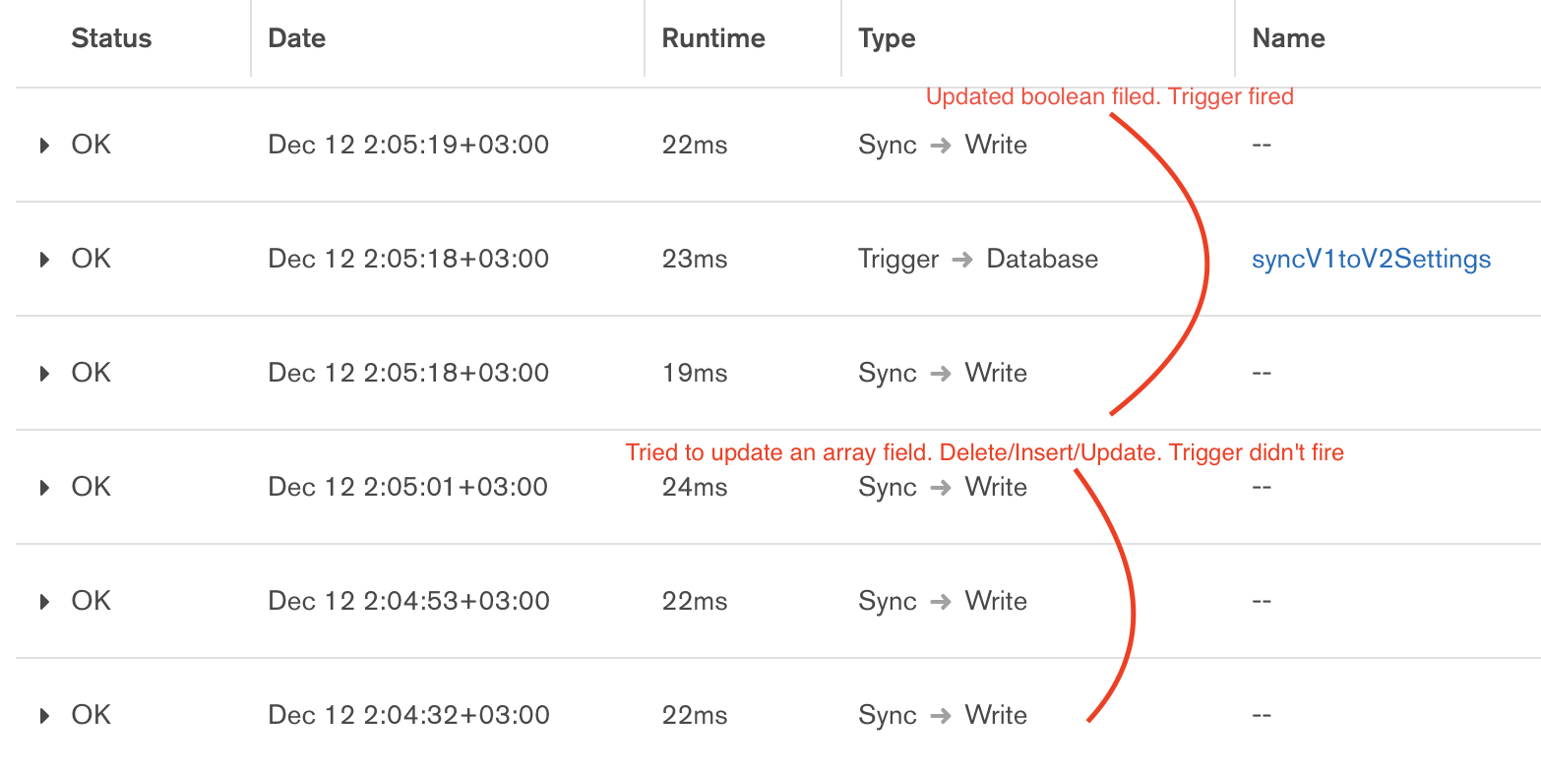This screenshot has height=771, width=1541.
Task: Click the date Dec 12 2:05:19+03:00
Action: [408, 146]
